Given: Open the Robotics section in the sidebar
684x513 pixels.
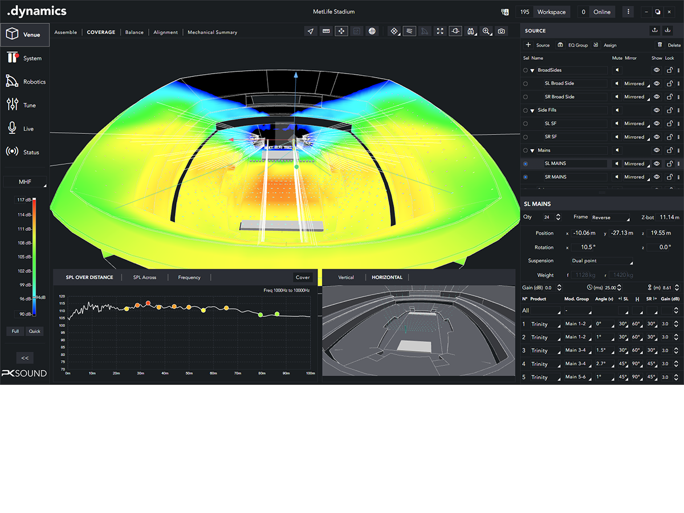Looking at the screenshot, I should click(25, 82).
